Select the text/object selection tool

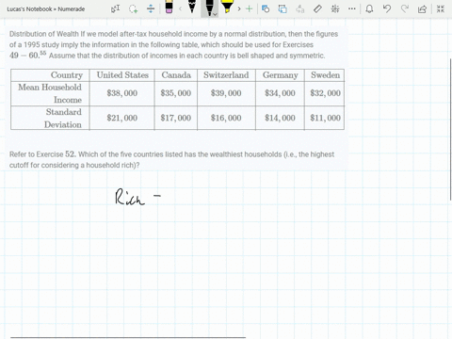[115, 8]
